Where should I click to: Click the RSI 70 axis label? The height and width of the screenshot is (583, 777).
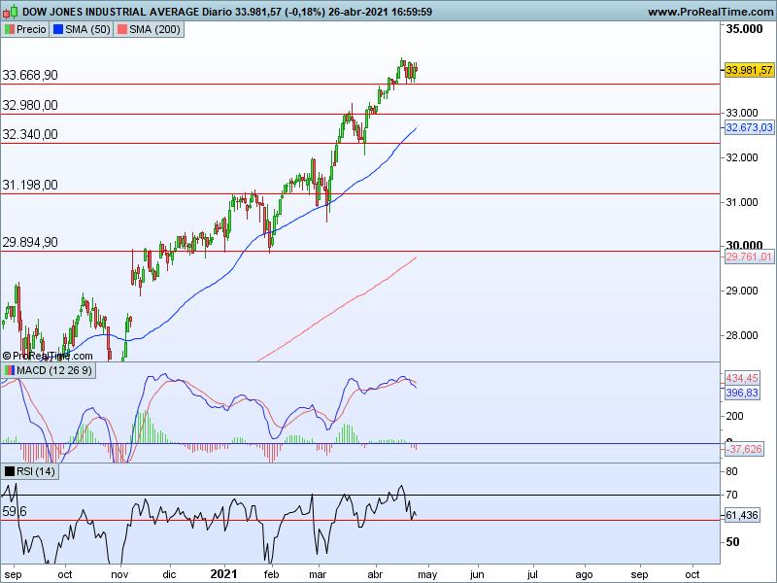coord(731,495)
